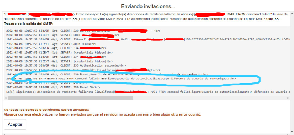
Task: Click the SMTP trace horizontal scrollbar thumb
Action: 70,98
